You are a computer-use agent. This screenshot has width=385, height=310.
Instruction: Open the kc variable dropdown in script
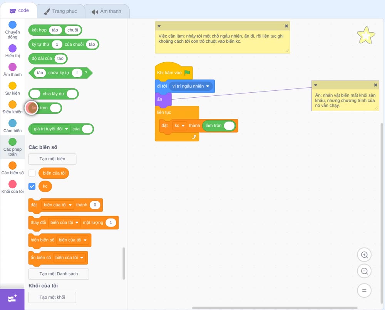(x=179, y=125)
